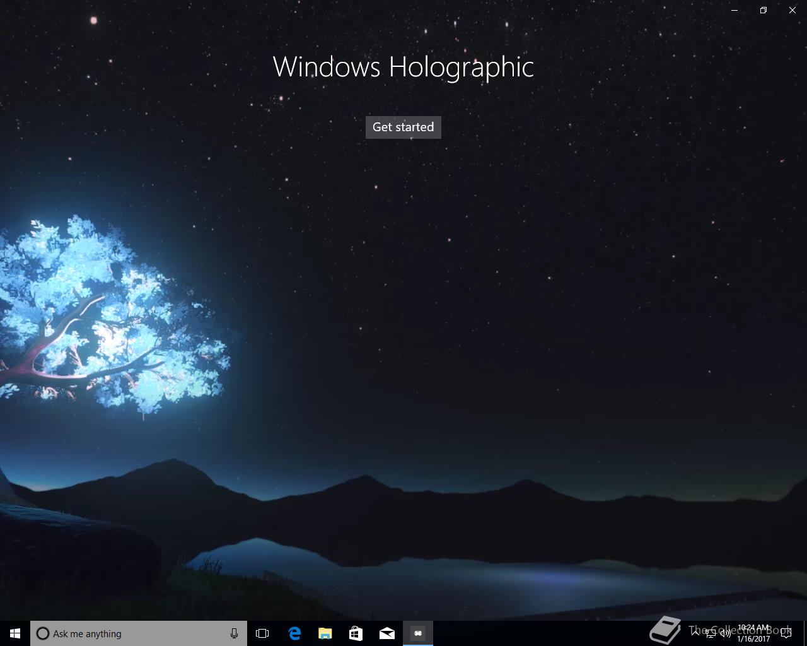The width and height of the screenshot is (807, 646).
Task: Open the Windows Start menu
Action: point(15,633)
